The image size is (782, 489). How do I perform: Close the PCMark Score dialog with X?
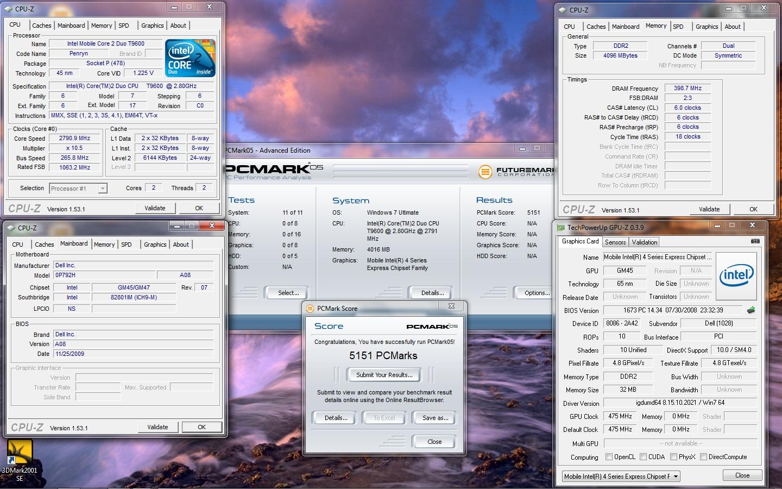(x=451, y=306)
